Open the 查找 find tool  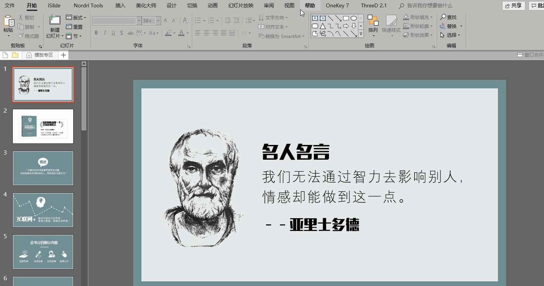pos(449,17)
